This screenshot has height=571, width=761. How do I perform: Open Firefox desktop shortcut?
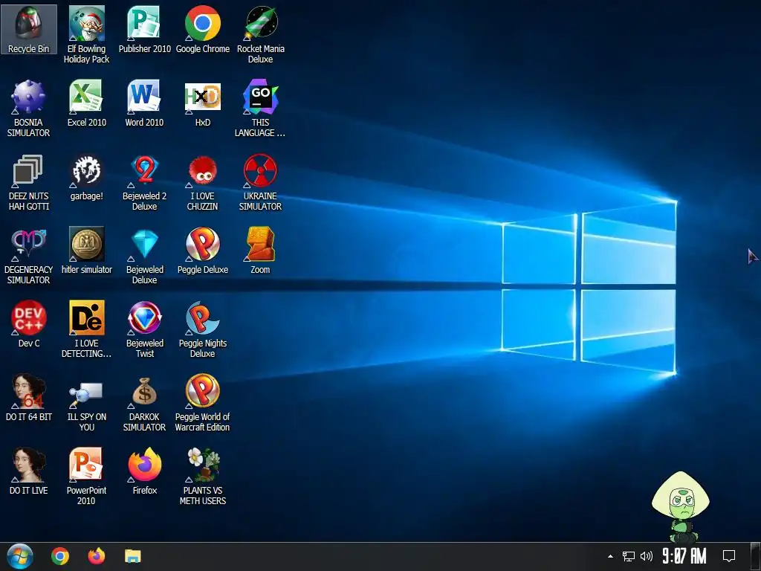(145, 471)
